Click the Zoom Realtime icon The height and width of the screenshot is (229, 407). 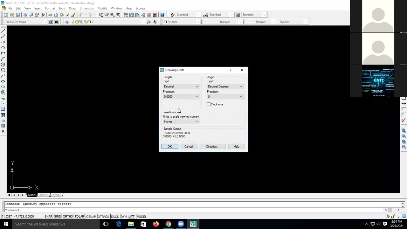(107, 15)
